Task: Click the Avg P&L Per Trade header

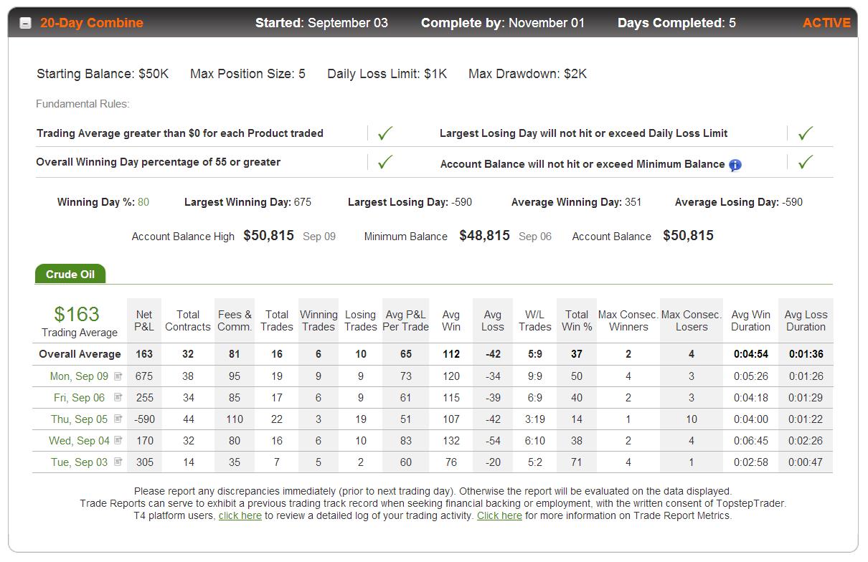Action: (x=406, y=320)
